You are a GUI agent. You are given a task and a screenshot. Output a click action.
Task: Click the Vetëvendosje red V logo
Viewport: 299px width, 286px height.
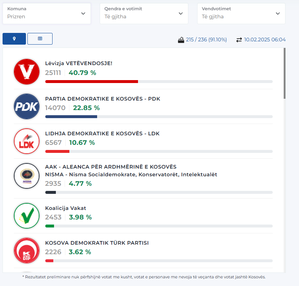point(27,72)
